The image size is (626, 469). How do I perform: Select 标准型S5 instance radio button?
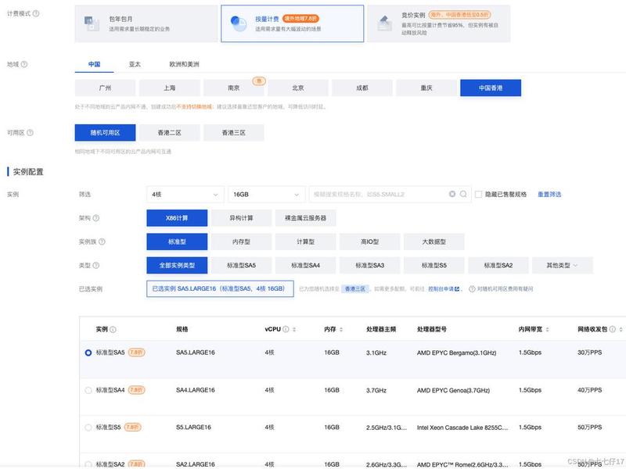88,428
